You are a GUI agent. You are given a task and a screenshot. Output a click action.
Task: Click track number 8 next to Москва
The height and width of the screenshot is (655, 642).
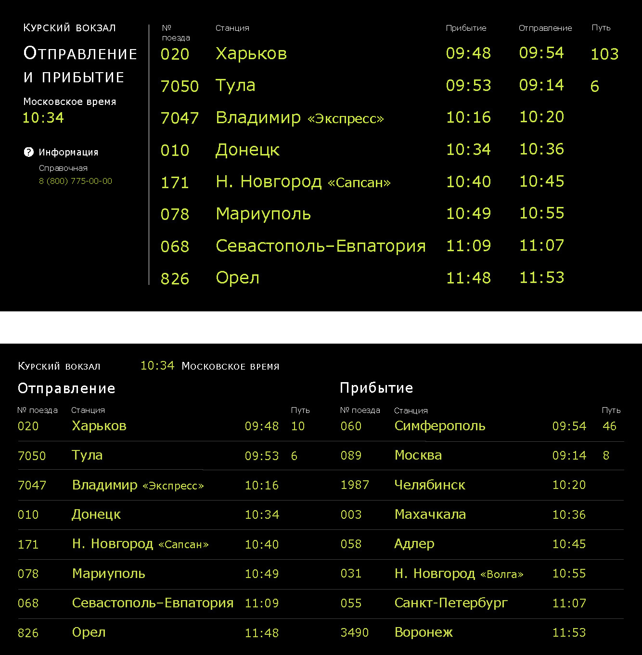point(606,455)
